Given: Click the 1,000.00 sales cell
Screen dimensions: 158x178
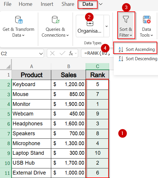Looking at the screenshot, I should 69,173.
